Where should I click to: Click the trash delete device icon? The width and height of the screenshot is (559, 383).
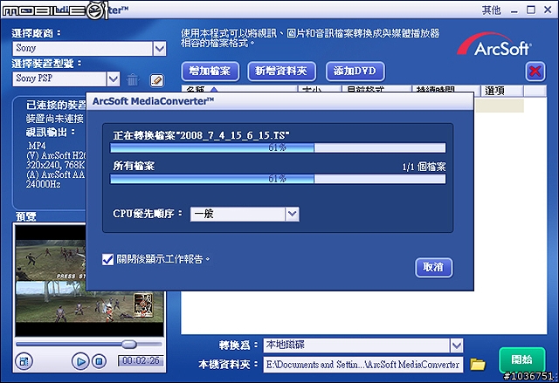click(132, 79)
